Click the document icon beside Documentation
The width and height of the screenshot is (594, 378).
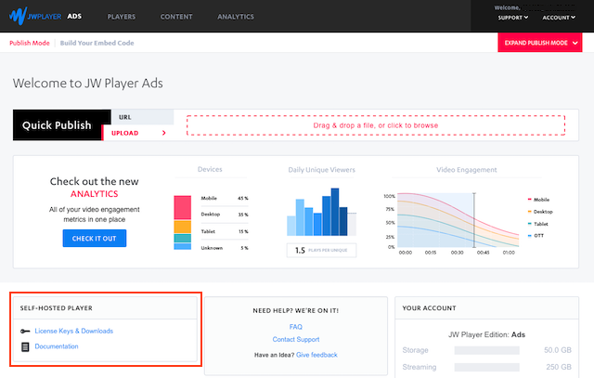tap(25, 346)
